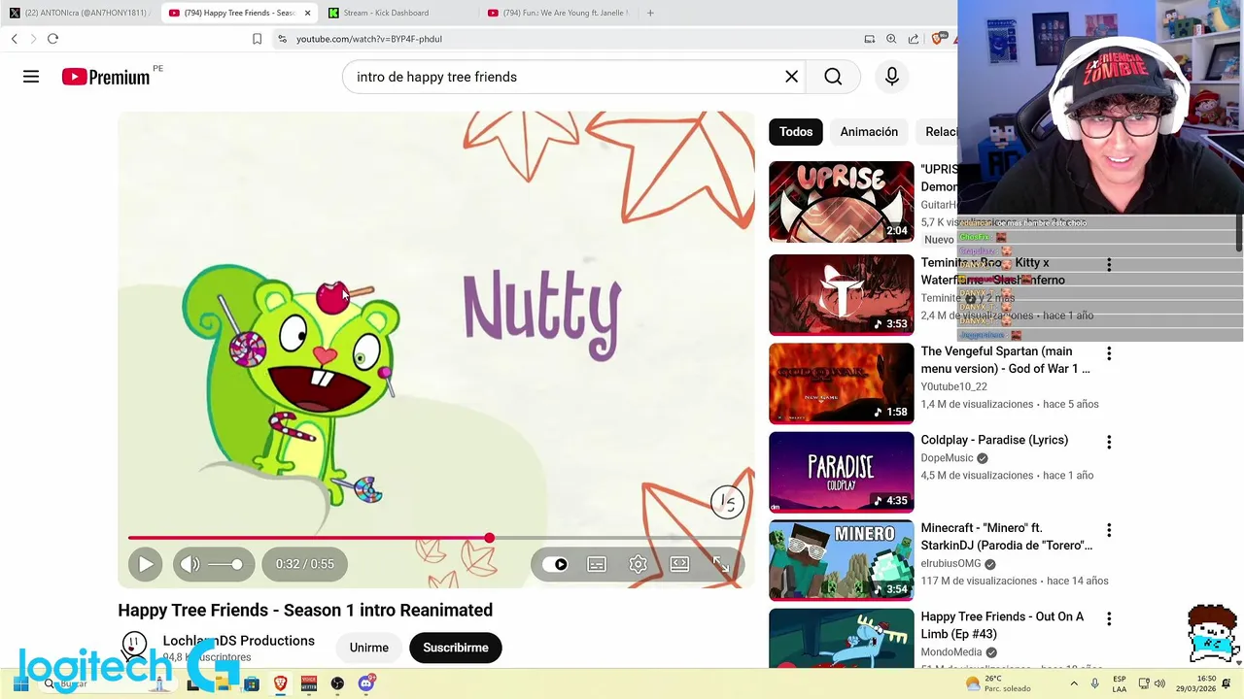1244x699 pixels.
Task: Clear the search box with the X
Action: click(x=791, y=77)
